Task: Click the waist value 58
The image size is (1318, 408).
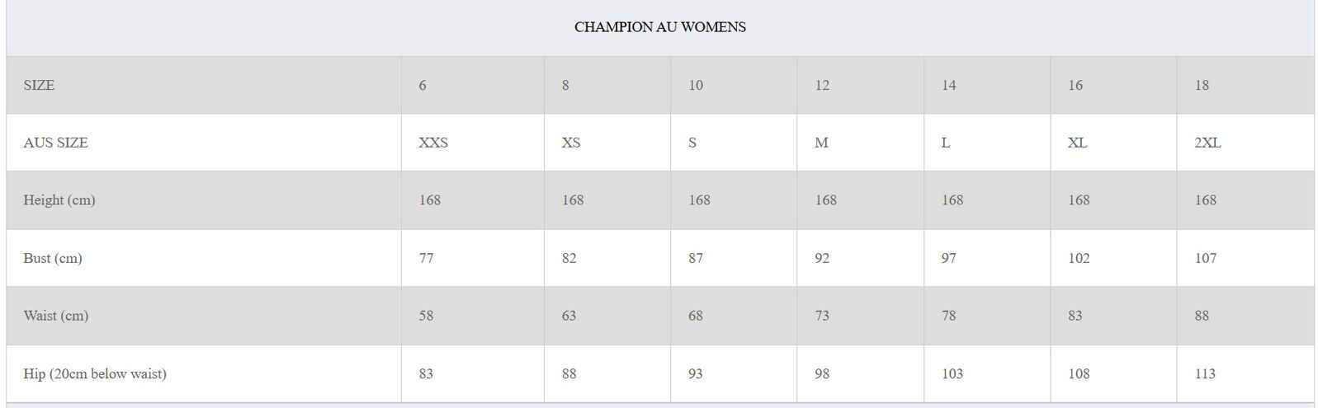Action: [x=426, y=316]
